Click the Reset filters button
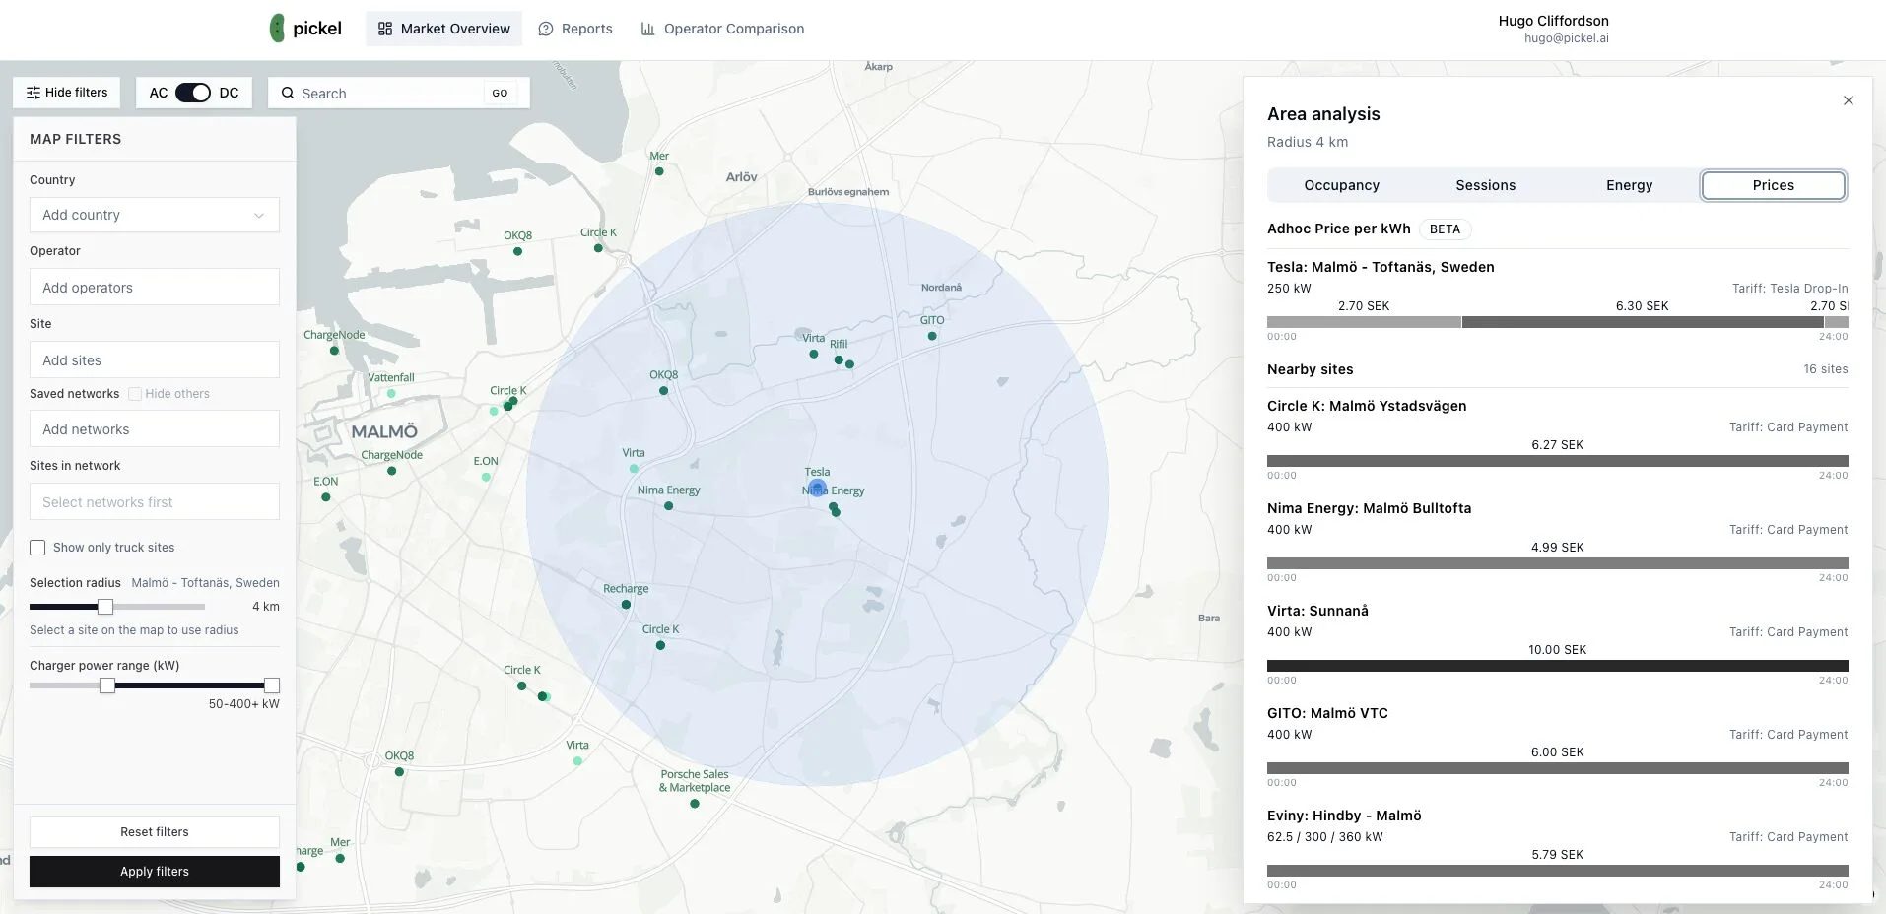 click(155, 832)
